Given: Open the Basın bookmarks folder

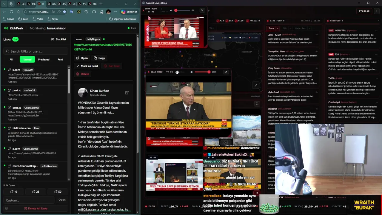Looking at the screenshot, I should point(23,19).
